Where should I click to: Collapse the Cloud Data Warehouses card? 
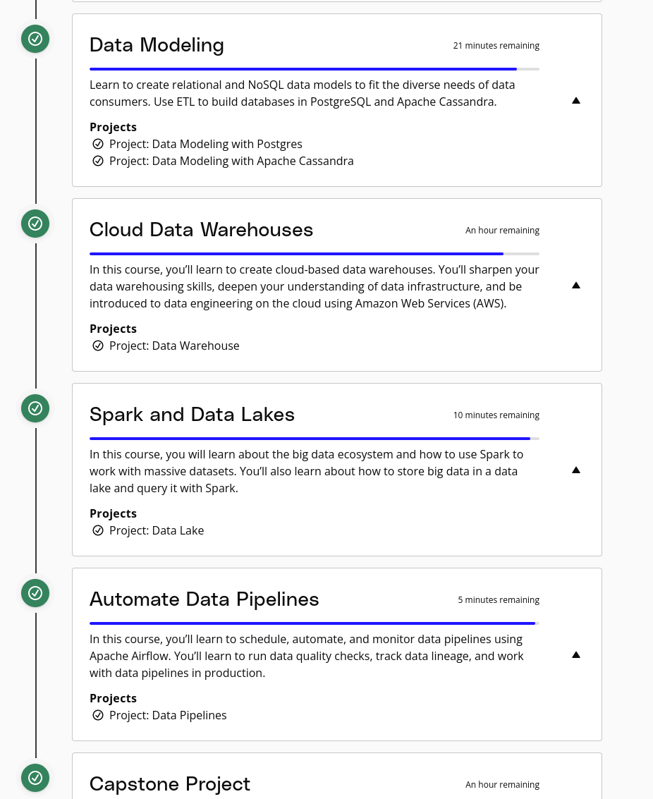(576, 286)
